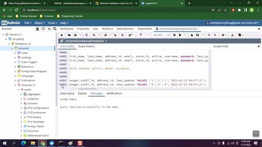Save the current query file

pyautogui.click(x=75, y=35)
